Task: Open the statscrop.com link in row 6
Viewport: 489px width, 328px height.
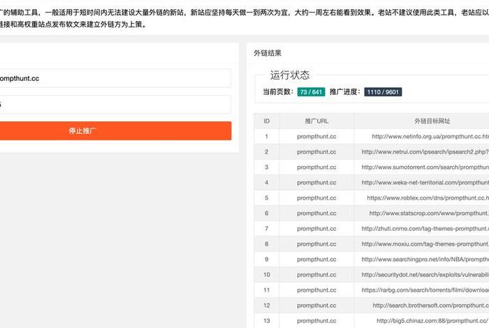Action: pos(429,213)
